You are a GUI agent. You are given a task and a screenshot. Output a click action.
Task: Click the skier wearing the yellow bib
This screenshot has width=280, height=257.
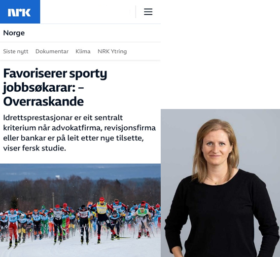(x=102, y=217)
